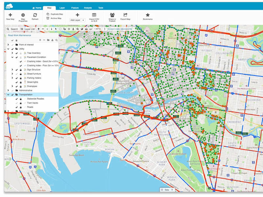
Task: Toggle visibility check of Tram tracks
Action: (x=17, y=103)
